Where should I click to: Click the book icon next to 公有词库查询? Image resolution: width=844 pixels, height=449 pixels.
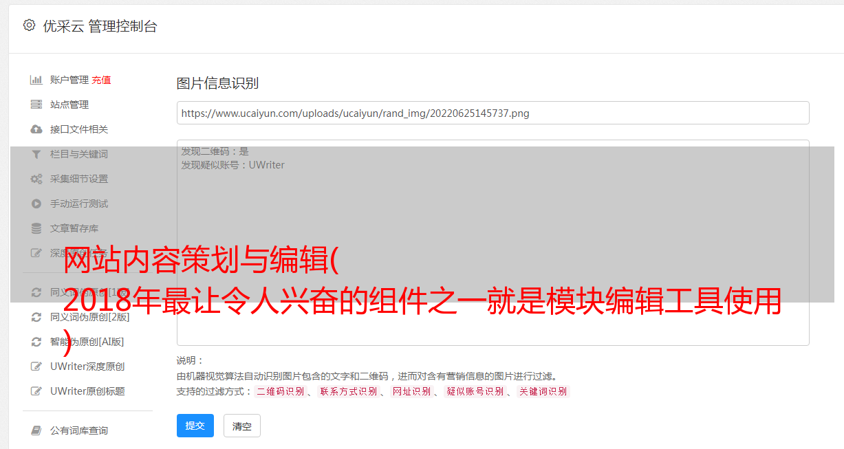[36, 430]
